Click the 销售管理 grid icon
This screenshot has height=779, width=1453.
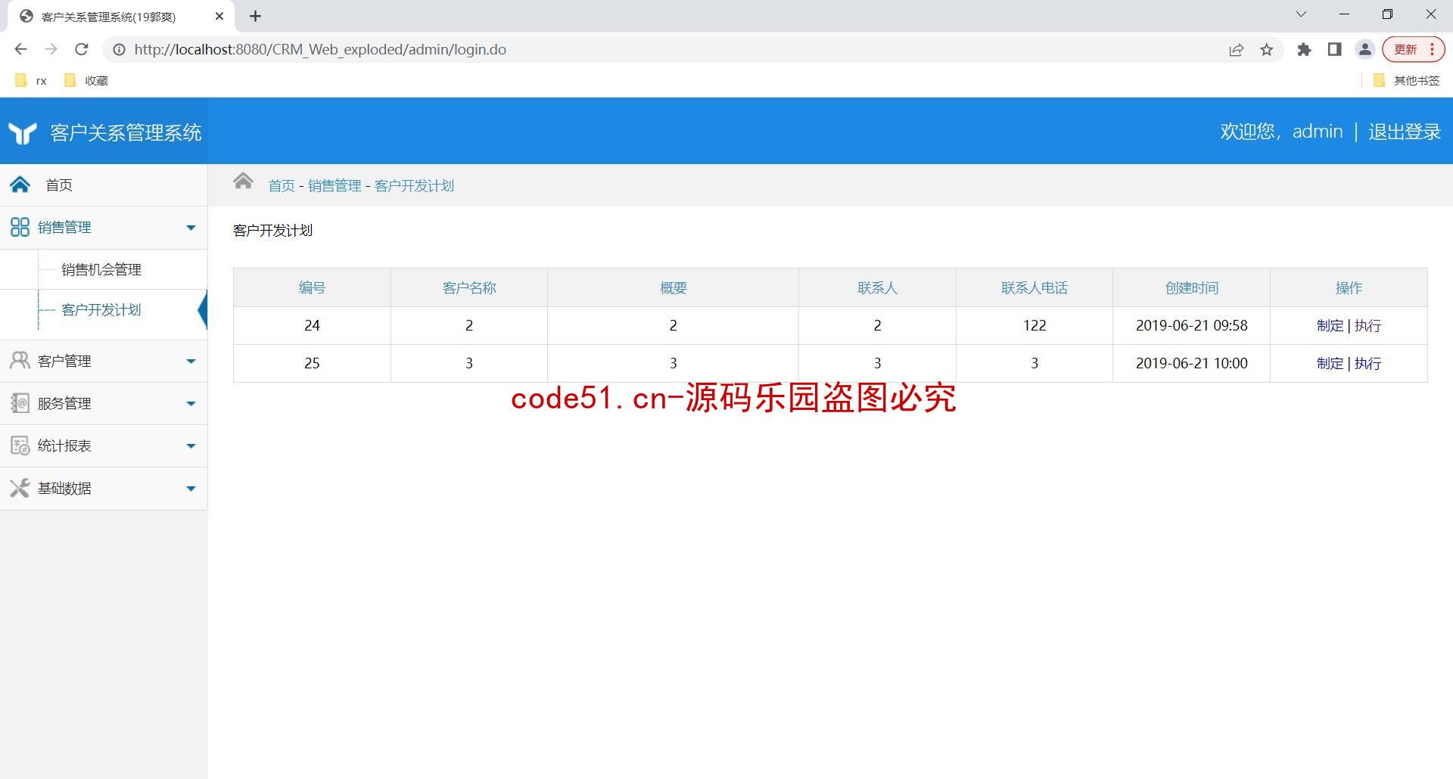coord(20,227)
